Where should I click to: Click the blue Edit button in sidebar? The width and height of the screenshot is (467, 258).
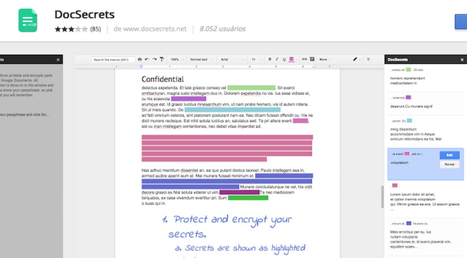[x=449, y=155]
